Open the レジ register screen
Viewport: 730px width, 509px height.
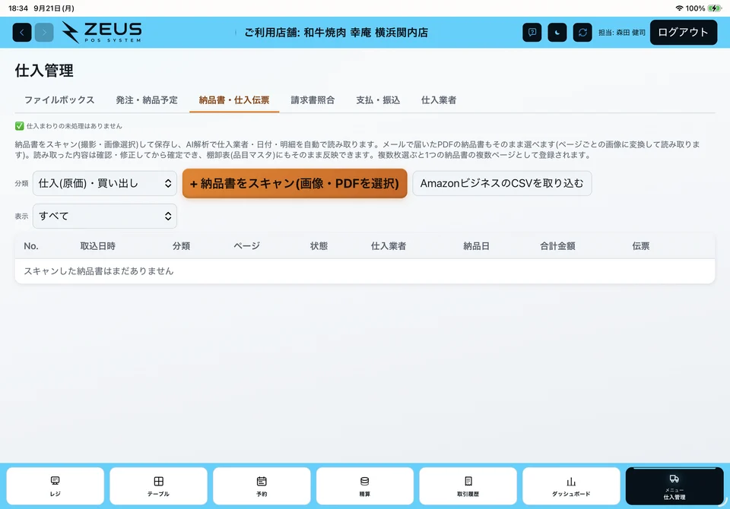pyautogui.click(x=55, y=486)
